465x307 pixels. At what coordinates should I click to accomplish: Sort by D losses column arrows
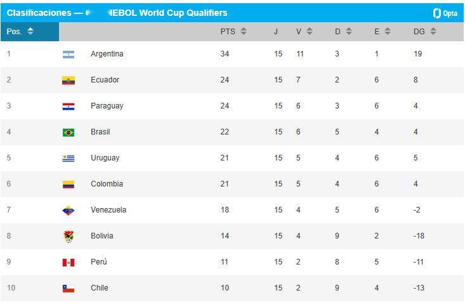point(349,31)
